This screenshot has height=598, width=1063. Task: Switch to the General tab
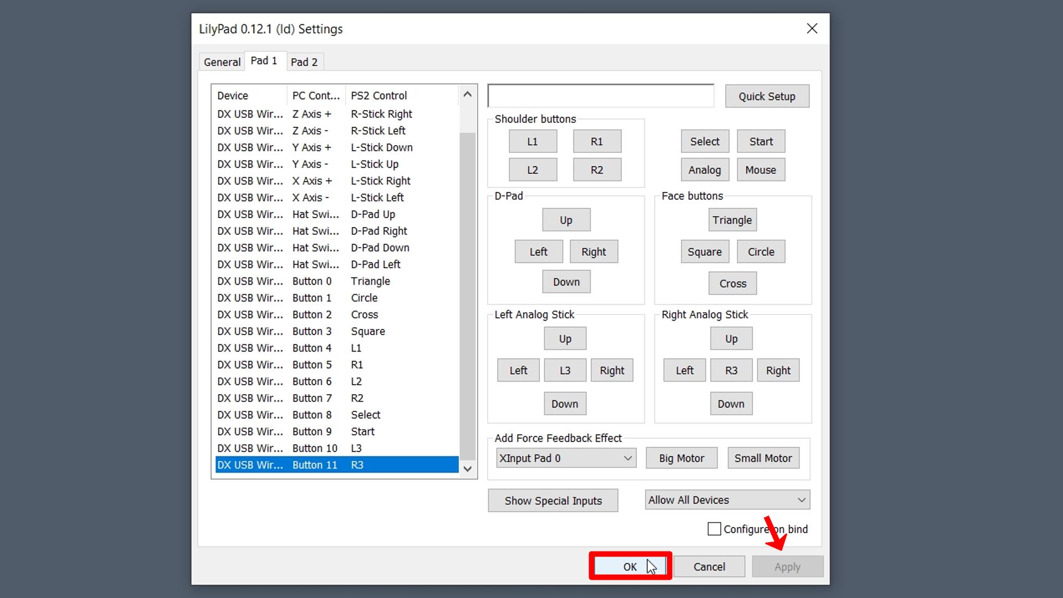coord(222,62)
